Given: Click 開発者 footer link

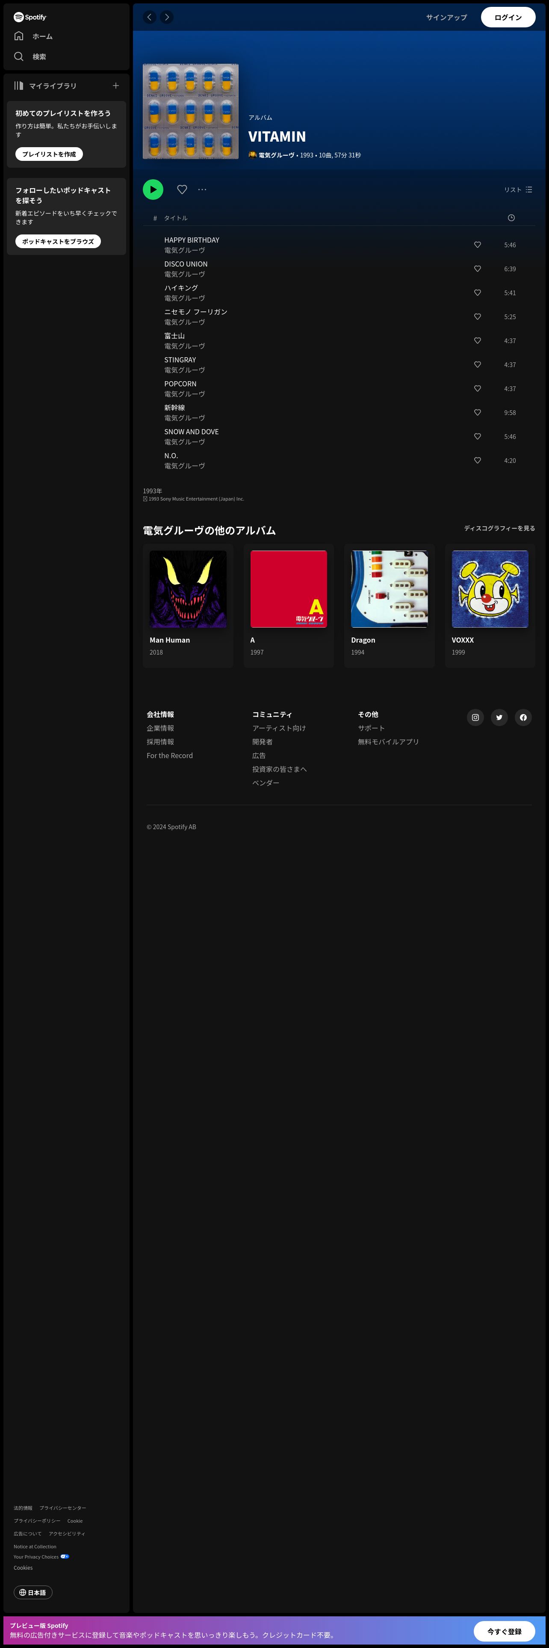Looking at the screenshot, I should (x=263, y=742).
